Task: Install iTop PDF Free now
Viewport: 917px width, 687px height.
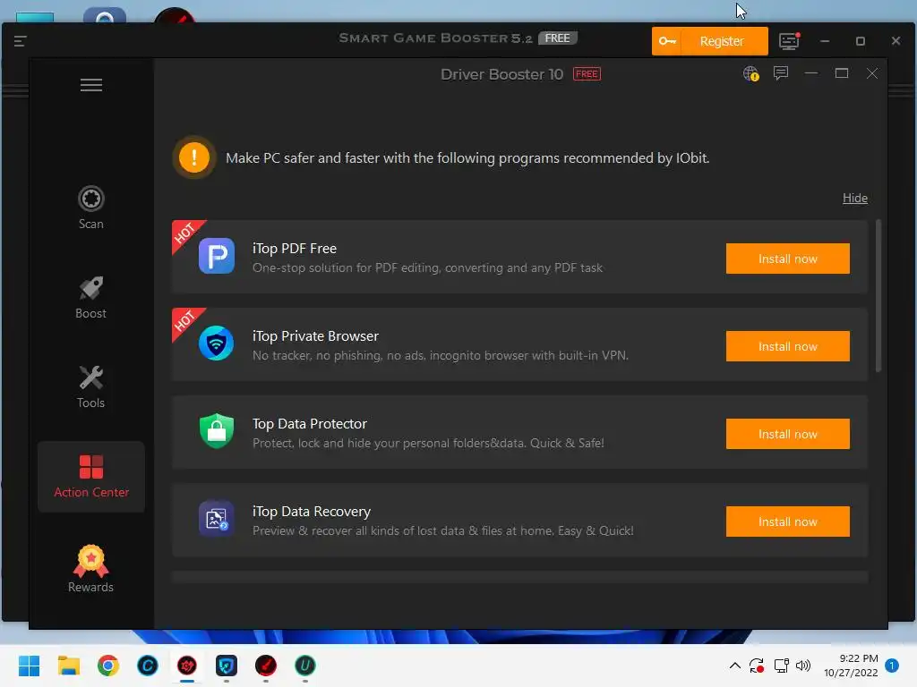Action: tap(788, 259)
